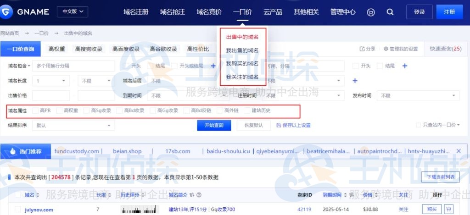Viewport: 470px width, 215px height.
Task: Click the help question mark near 域名简介
Action: pyautogui.click(x=199, y=195)
